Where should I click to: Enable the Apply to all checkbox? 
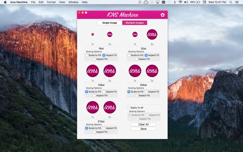click(128, 108)
